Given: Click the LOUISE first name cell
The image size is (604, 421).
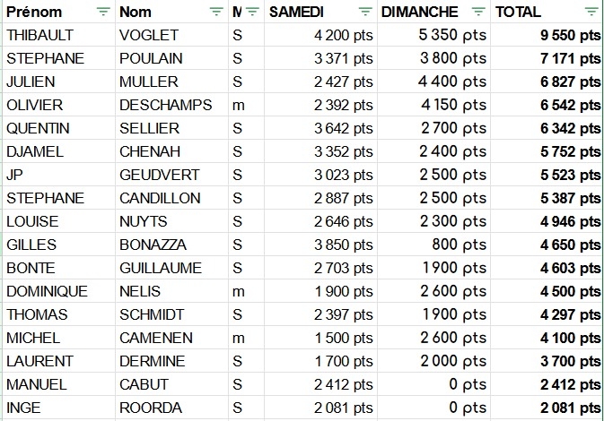Looking at the screenshot, I should click(31, 221).
